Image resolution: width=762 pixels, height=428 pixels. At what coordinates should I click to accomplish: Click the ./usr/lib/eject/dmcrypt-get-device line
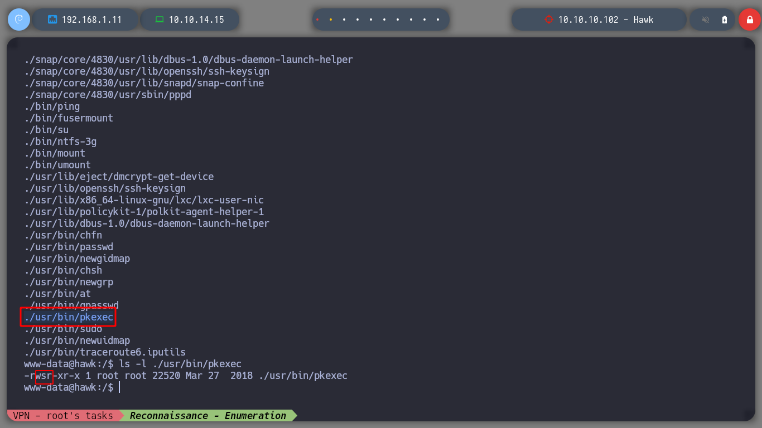tap(119, 177)
